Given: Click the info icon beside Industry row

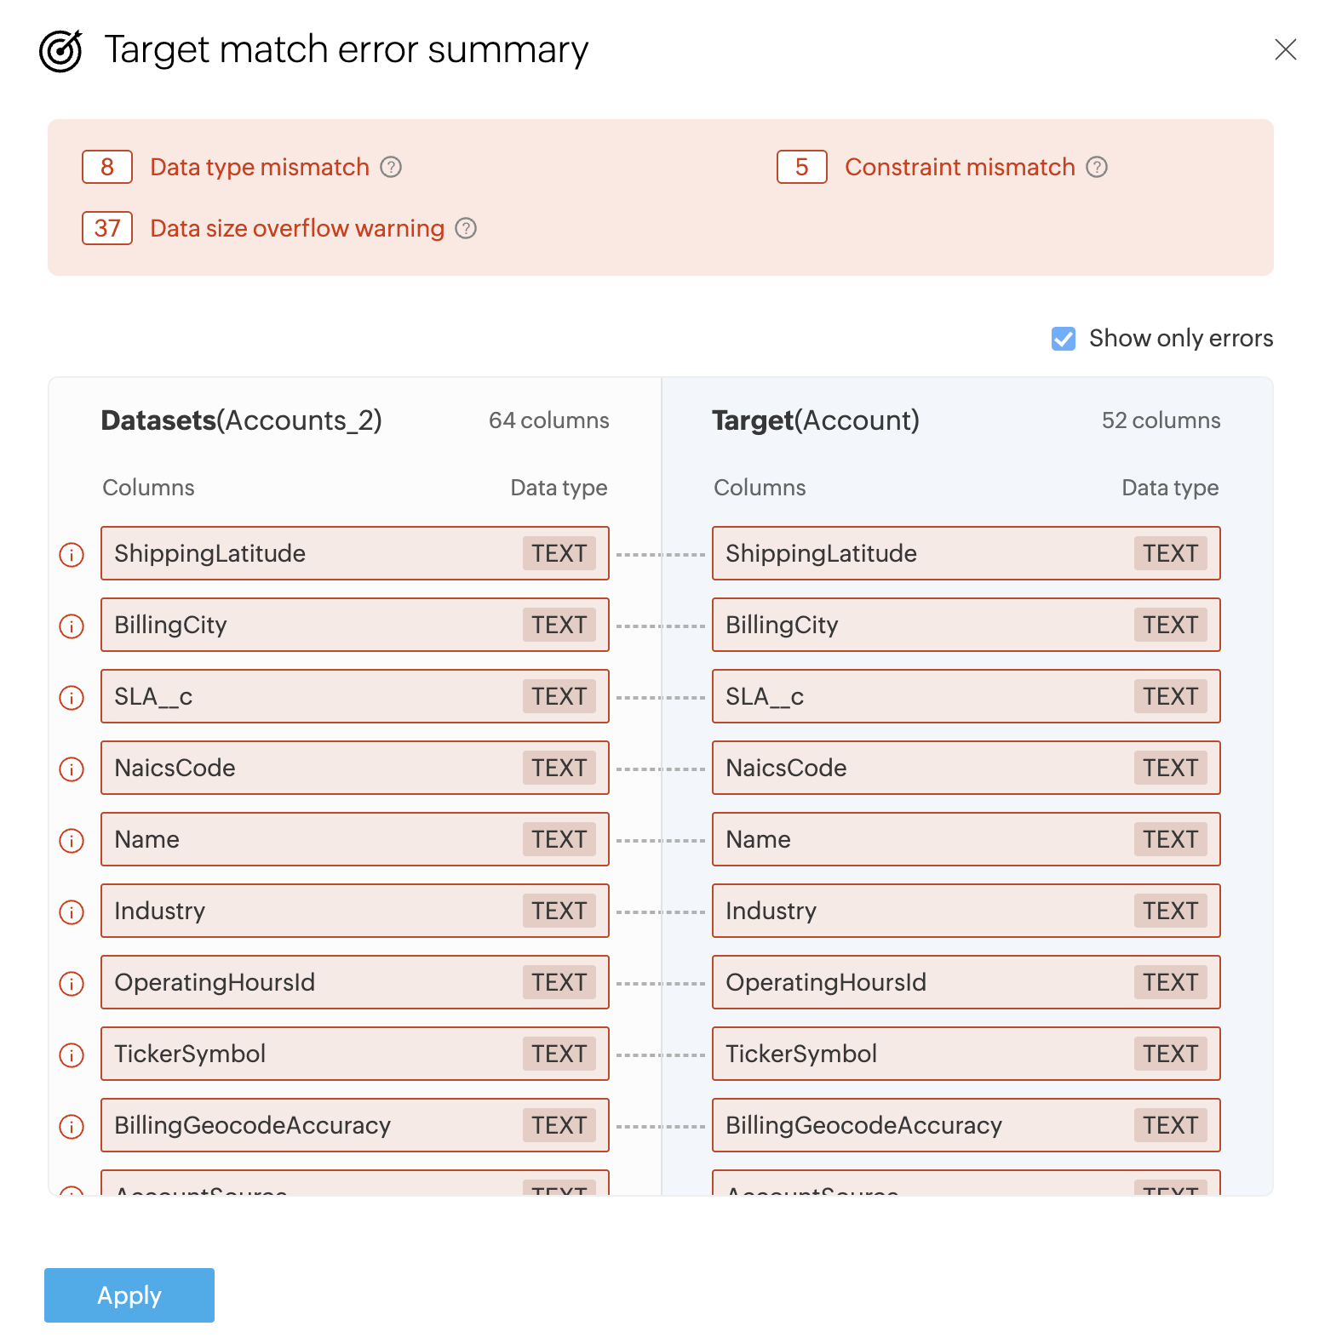Looking at the screenshot, I should (72, 912).
